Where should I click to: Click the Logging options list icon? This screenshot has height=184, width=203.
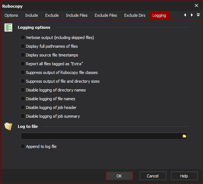click(x=8, y=27)
